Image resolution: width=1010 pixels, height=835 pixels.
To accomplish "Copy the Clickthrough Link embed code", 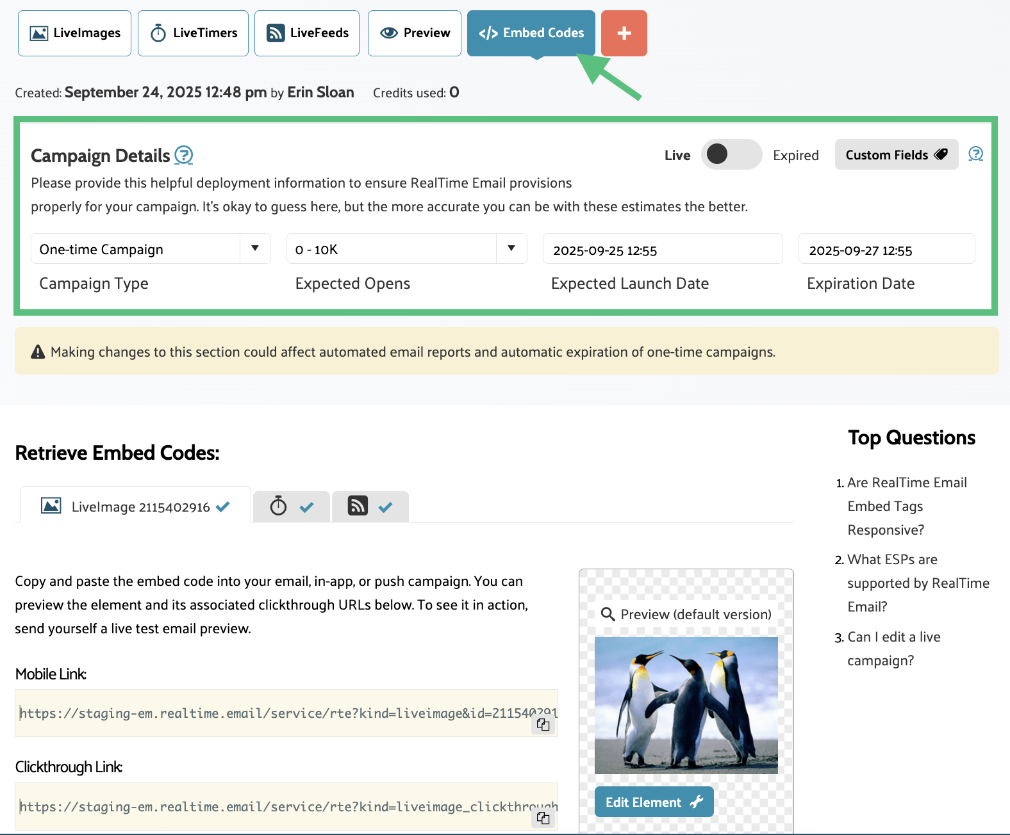I will (x=543, y=818).
